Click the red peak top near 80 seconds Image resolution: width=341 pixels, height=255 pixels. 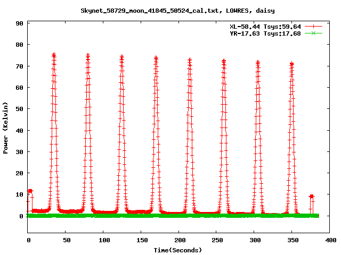[88, 55]
